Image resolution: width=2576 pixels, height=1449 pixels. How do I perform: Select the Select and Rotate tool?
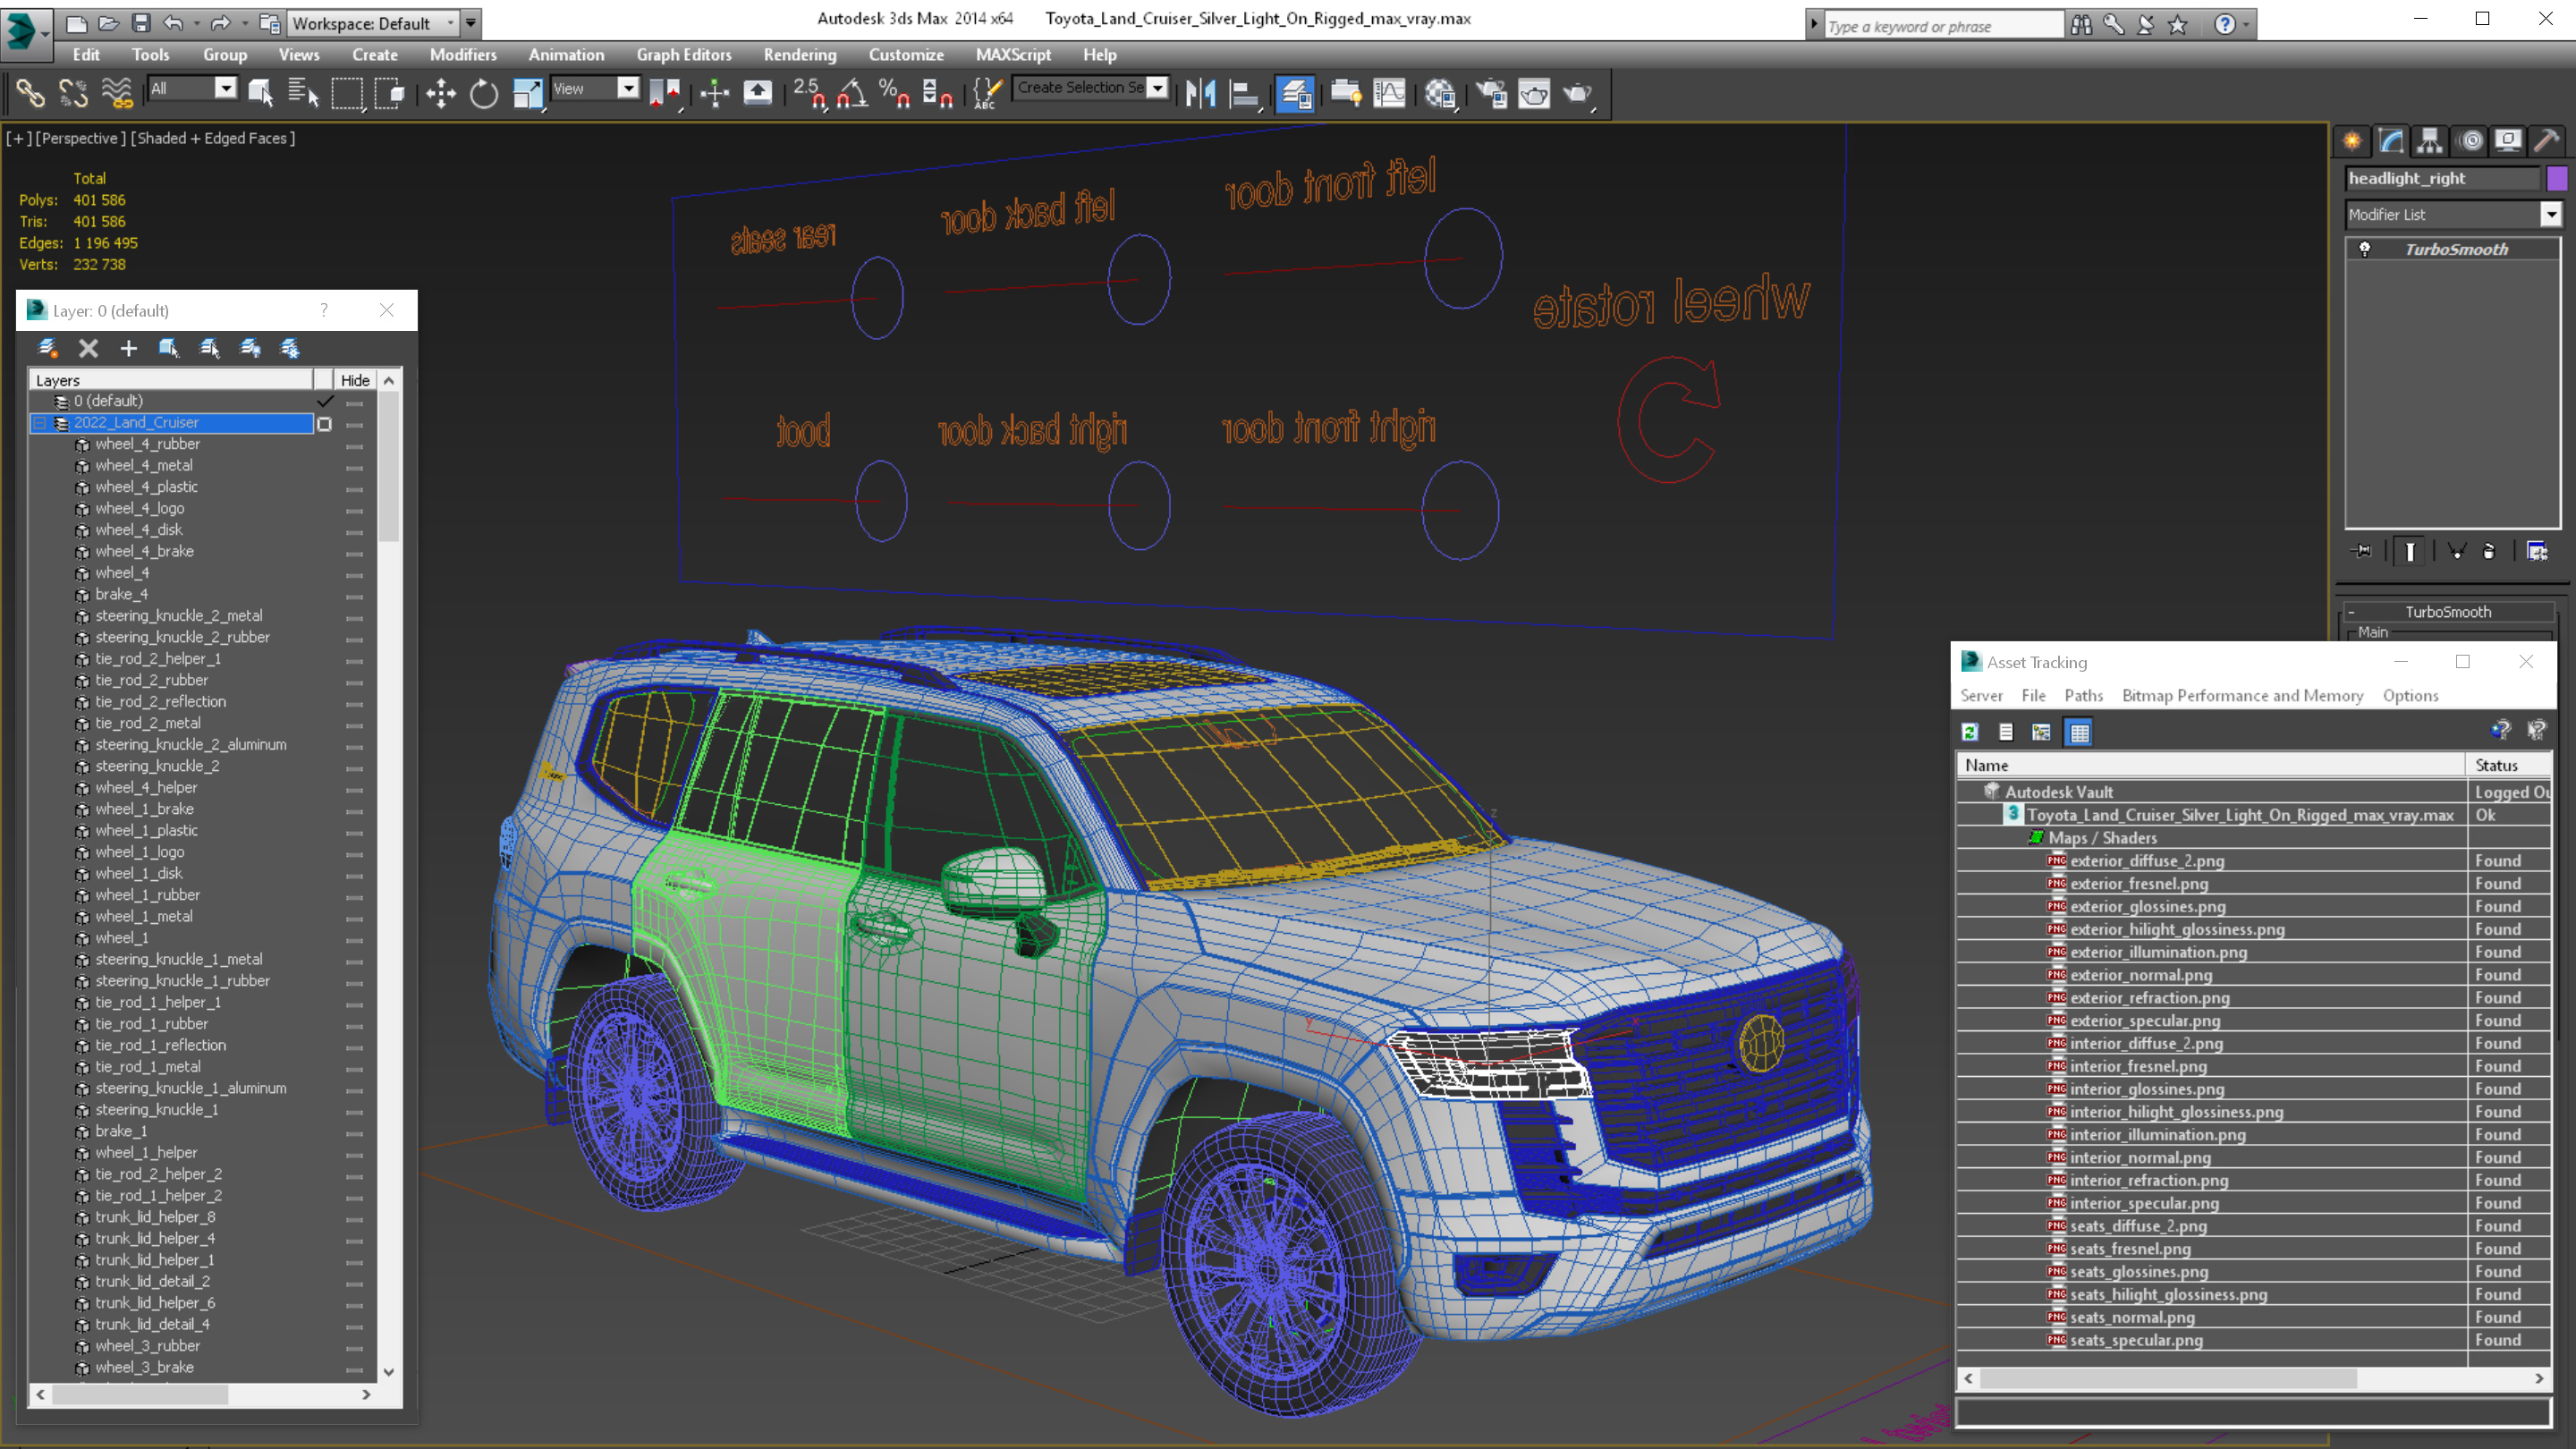[484, 94]
